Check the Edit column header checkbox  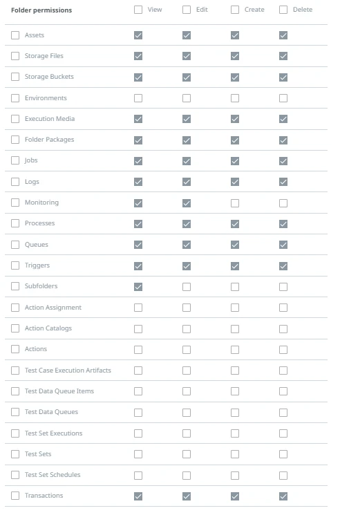[187, 10]
